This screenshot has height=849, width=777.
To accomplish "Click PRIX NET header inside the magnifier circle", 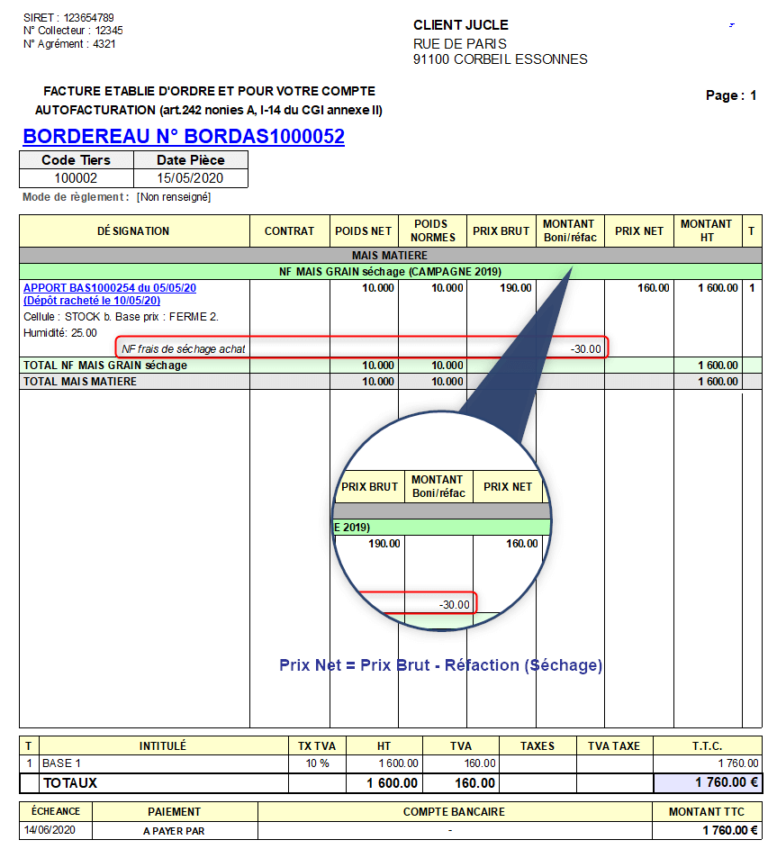I will pyautogui.click(x=508, y=487).
